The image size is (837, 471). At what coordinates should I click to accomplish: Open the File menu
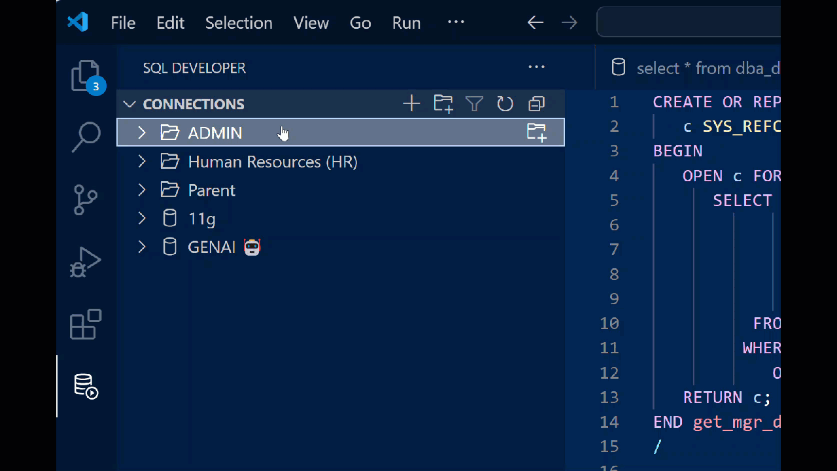pyautogui.click(x=123, y=23)
